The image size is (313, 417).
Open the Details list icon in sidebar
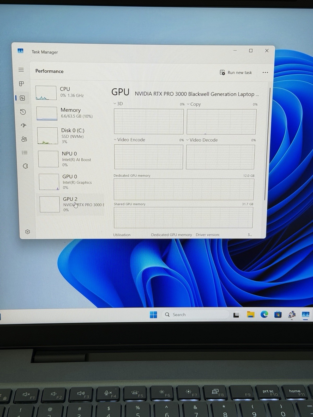(x=25, y=152)
